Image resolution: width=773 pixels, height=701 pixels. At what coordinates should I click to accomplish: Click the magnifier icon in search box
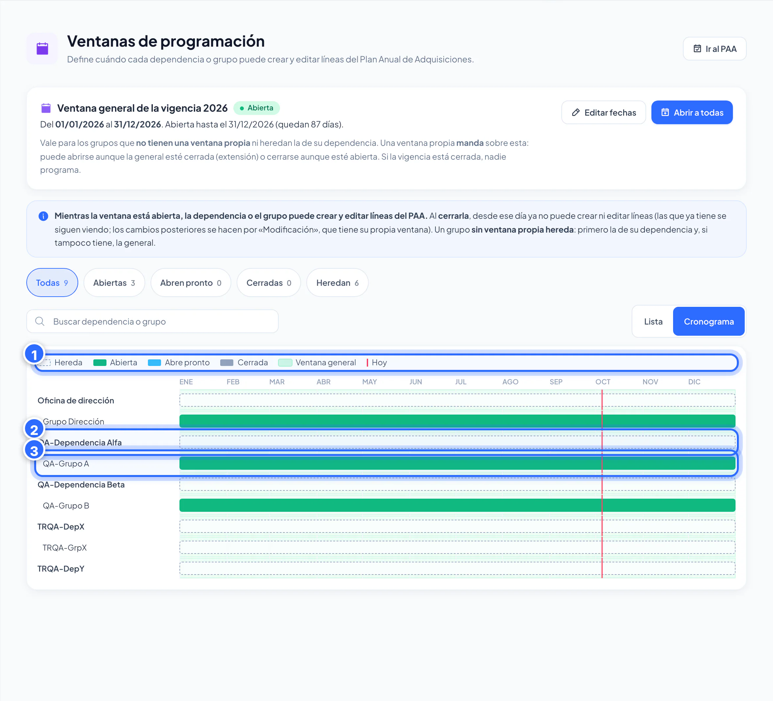point(40,321)
